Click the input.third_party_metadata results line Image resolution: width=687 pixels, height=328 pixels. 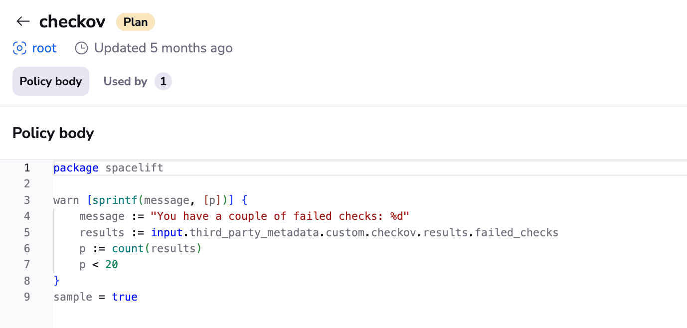pyautogui.click(x=319, y=233)
